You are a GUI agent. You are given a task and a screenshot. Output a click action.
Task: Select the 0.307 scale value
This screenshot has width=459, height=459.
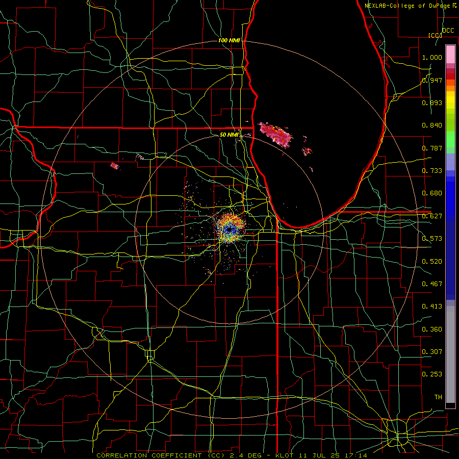[x=432, y=352]
